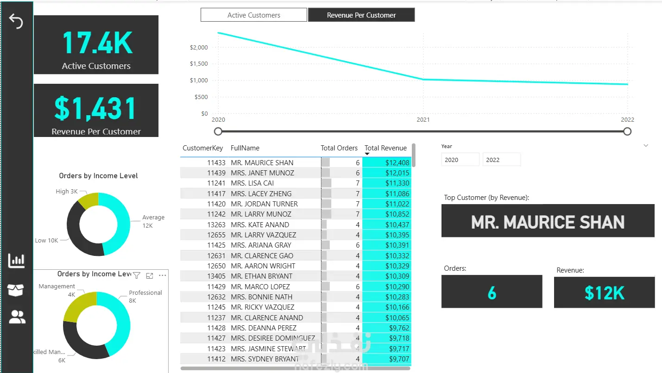Click the Top Customer (by Revenue) label
Screen dimensions: 662x373
click(486, 197)
